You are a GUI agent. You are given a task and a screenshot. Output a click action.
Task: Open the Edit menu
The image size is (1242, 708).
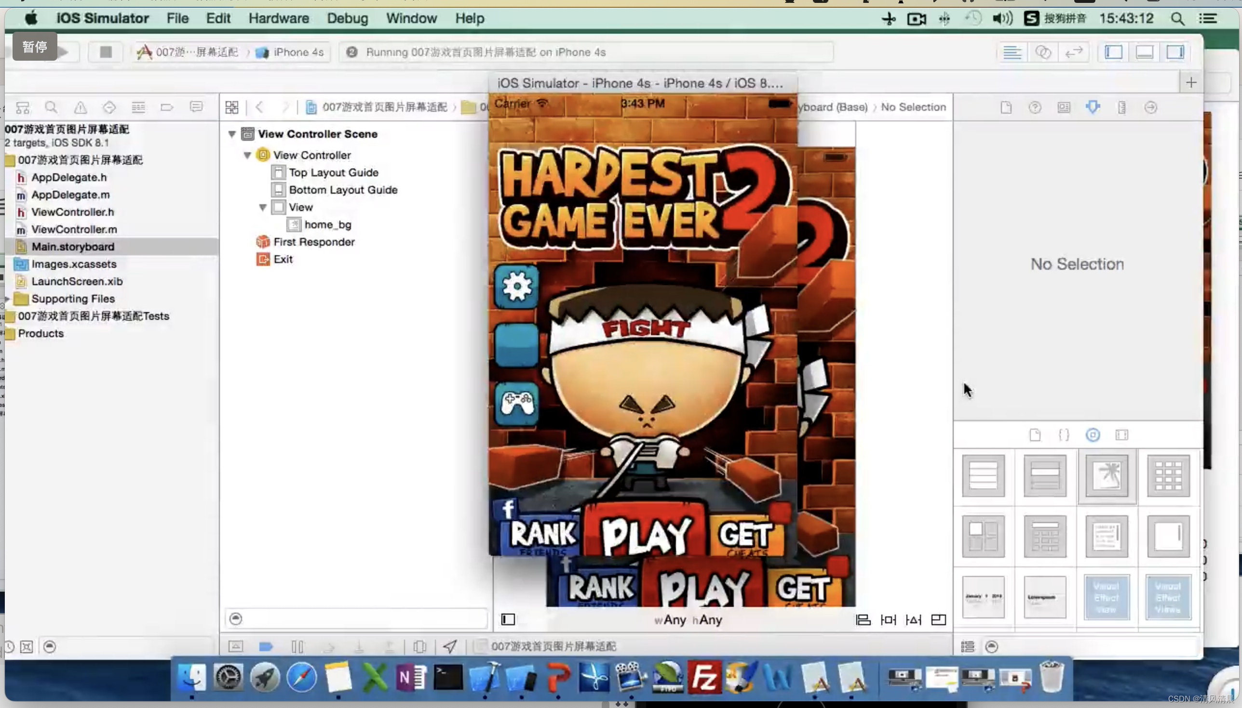tap(218, 18)
